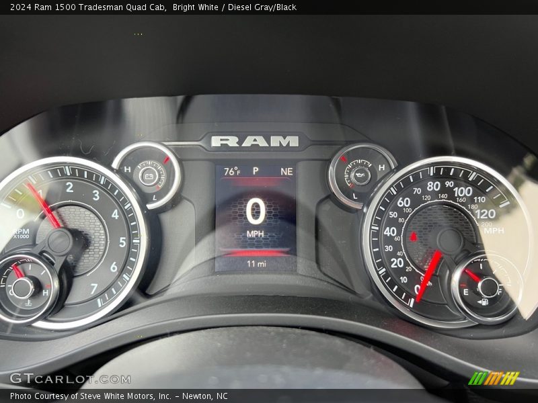
Task: Click the 76°F outside temperature reading
Action: [231, 171]
